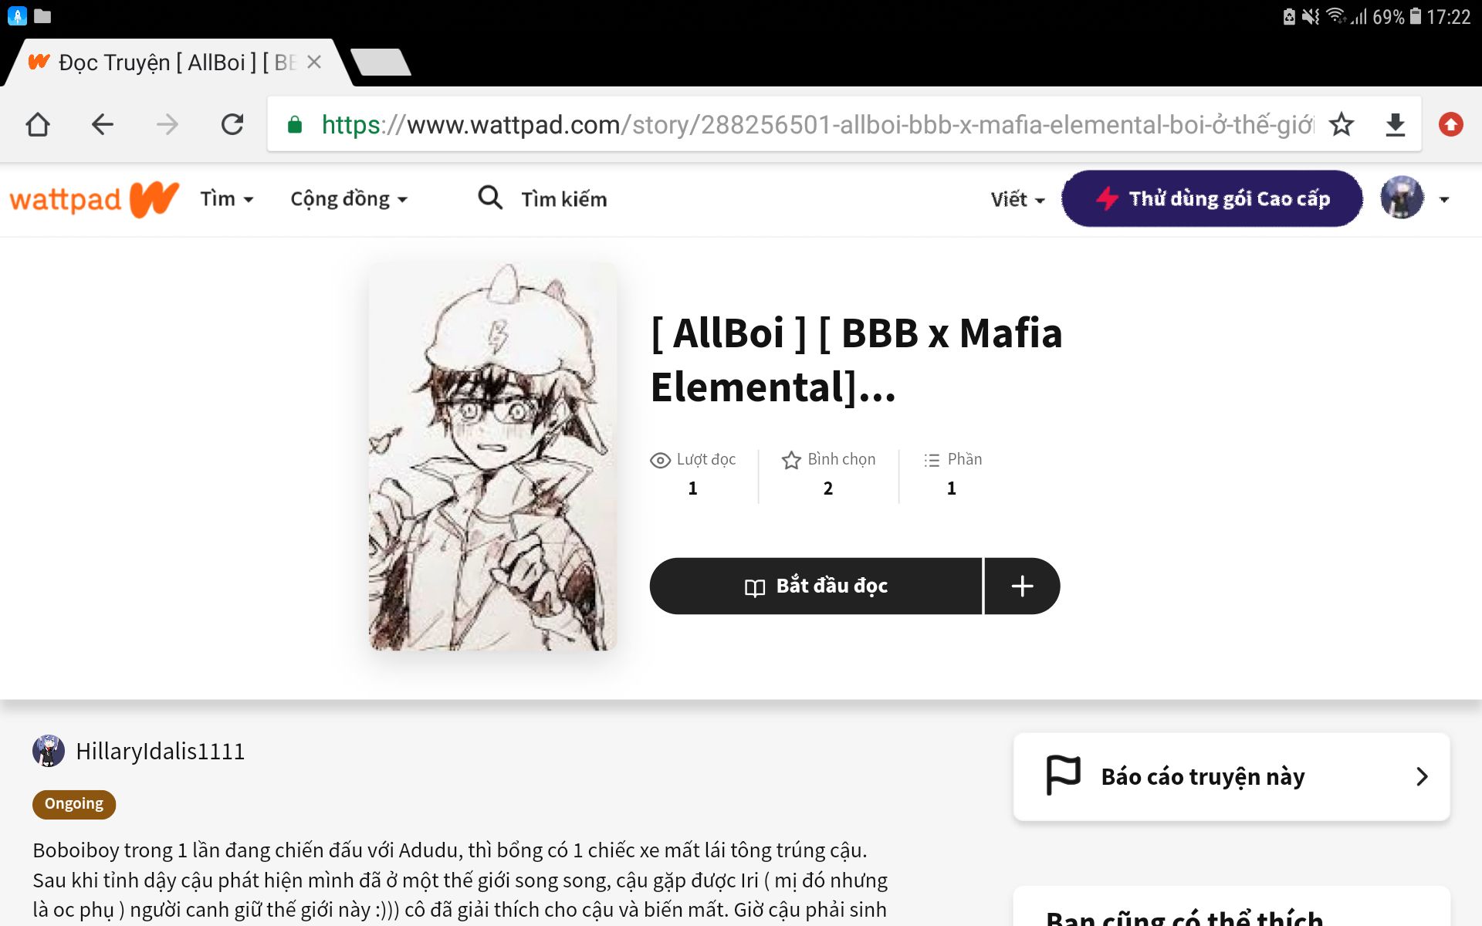Open Báo cáo truyện này report option

pyautogui.click(x=1231, y=776)
